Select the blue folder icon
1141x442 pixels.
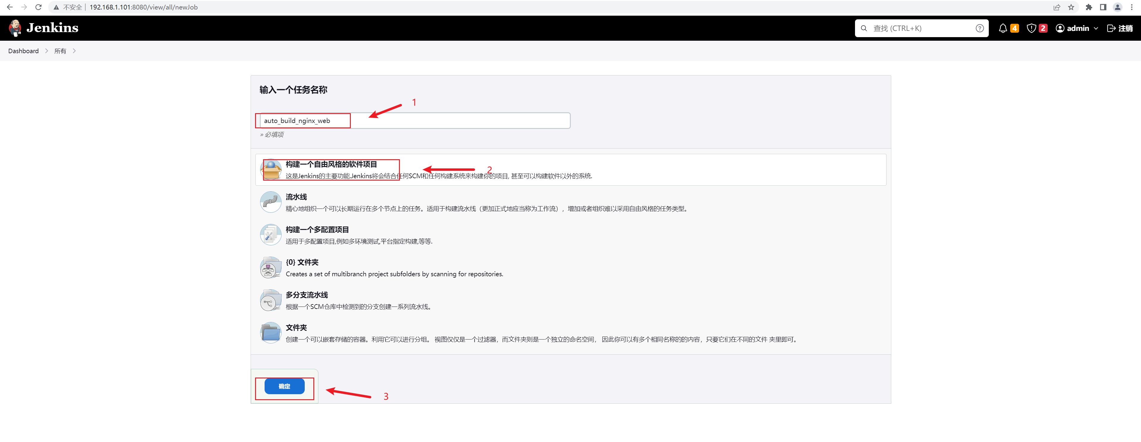click(x=271, y=333)
